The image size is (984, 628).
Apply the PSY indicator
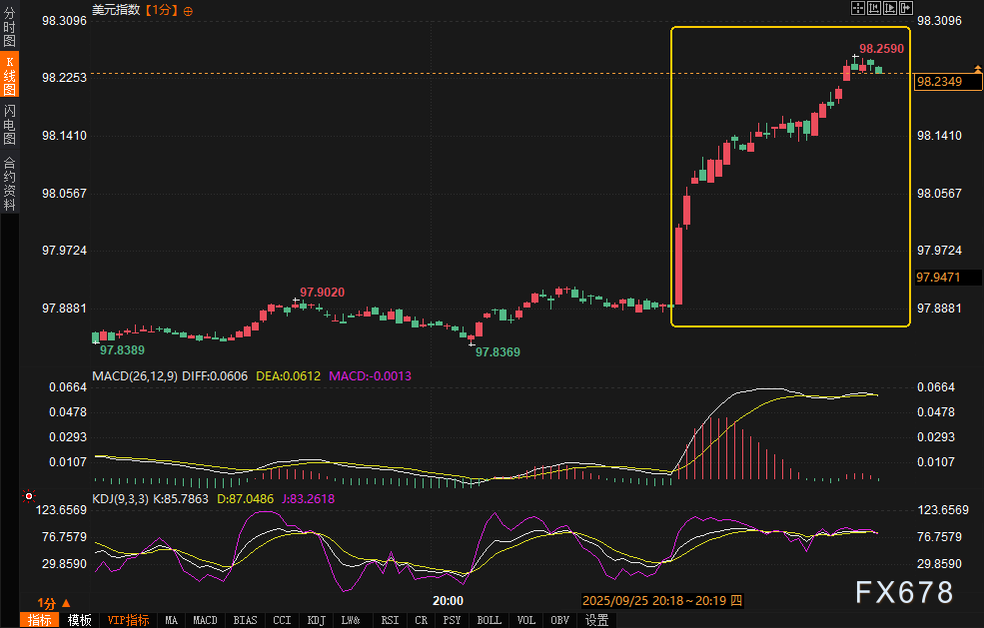click(452, 620)
